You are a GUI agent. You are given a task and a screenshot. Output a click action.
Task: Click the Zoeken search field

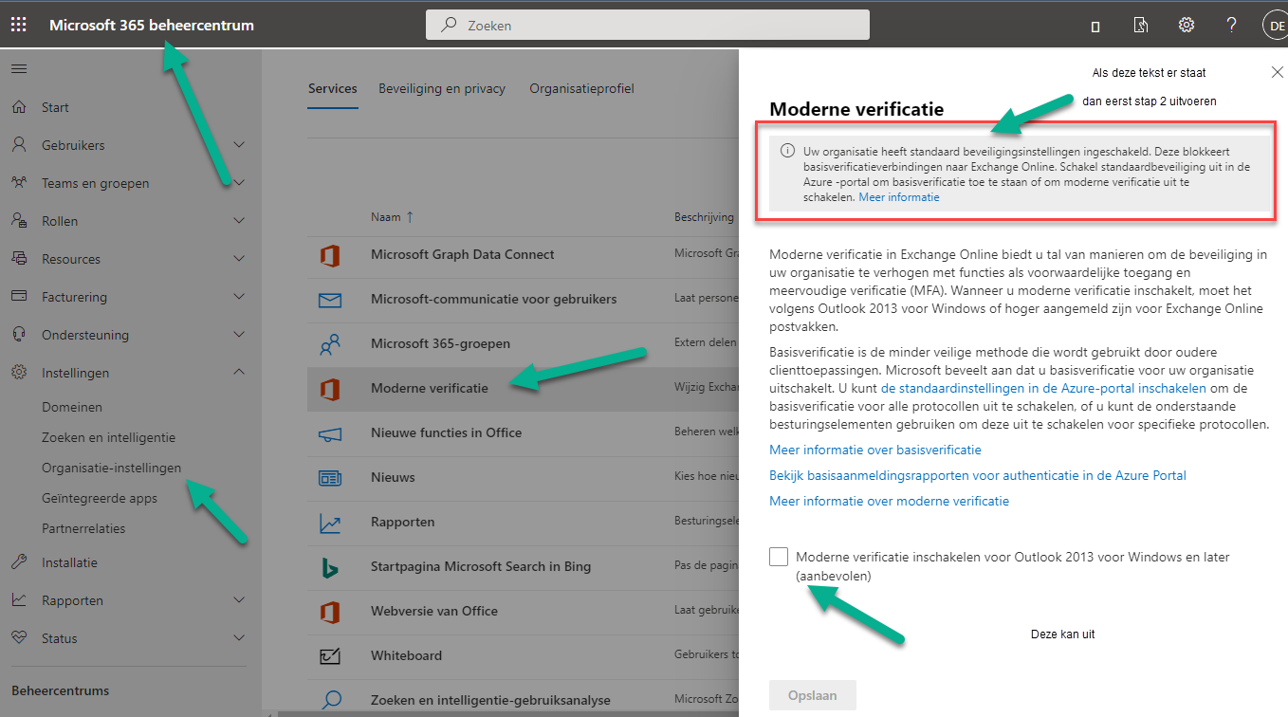pos(648,26)
